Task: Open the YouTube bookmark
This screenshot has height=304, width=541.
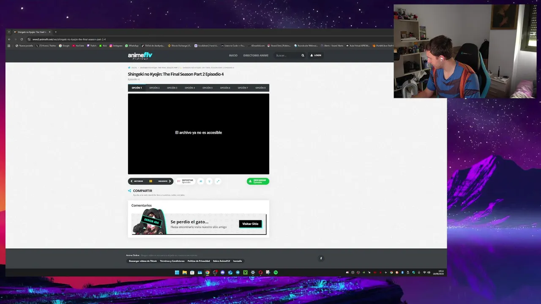Action: 78,46
